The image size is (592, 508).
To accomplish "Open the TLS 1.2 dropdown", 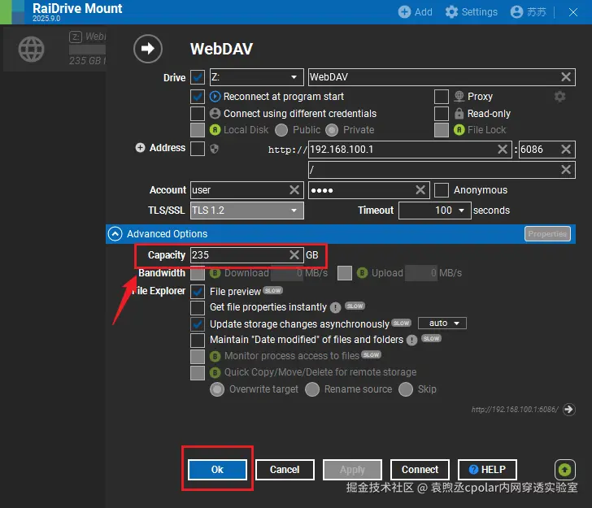I will [247, 211].
